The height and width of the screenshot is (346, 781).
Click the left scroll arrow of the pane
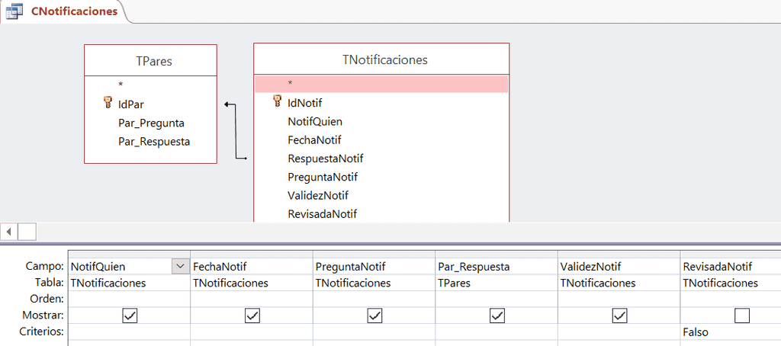point(8,231)
